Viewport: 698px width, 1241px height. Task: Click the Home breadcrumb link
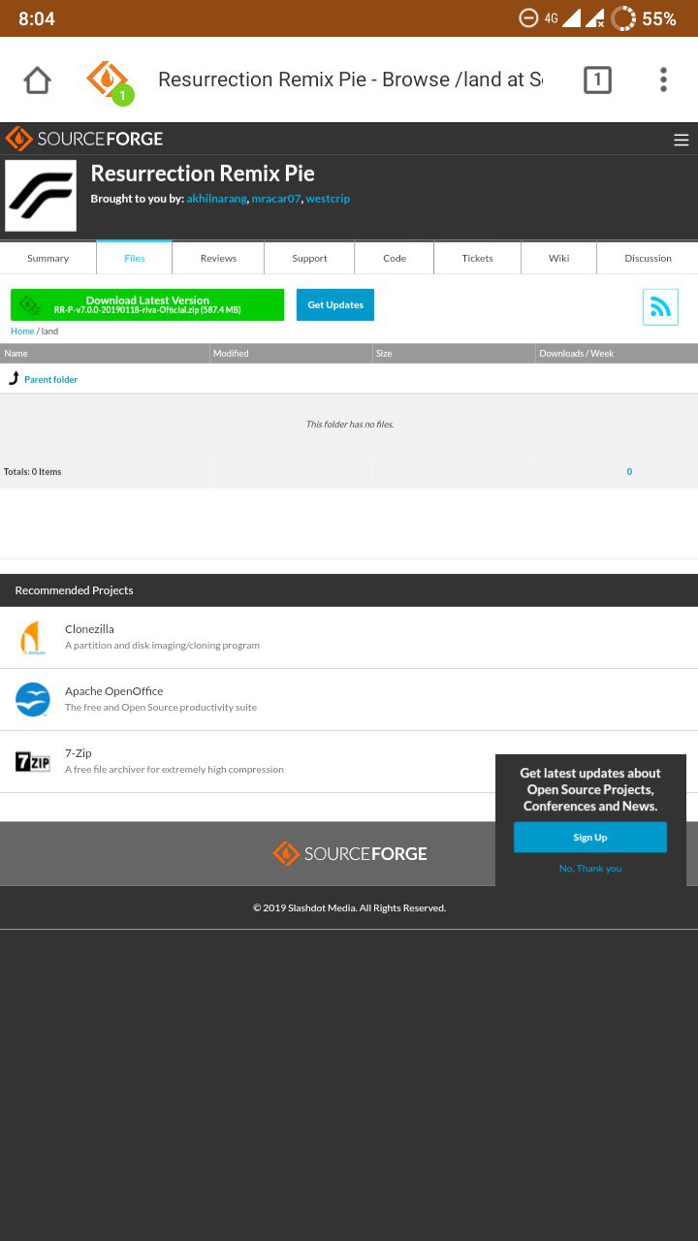22,331
